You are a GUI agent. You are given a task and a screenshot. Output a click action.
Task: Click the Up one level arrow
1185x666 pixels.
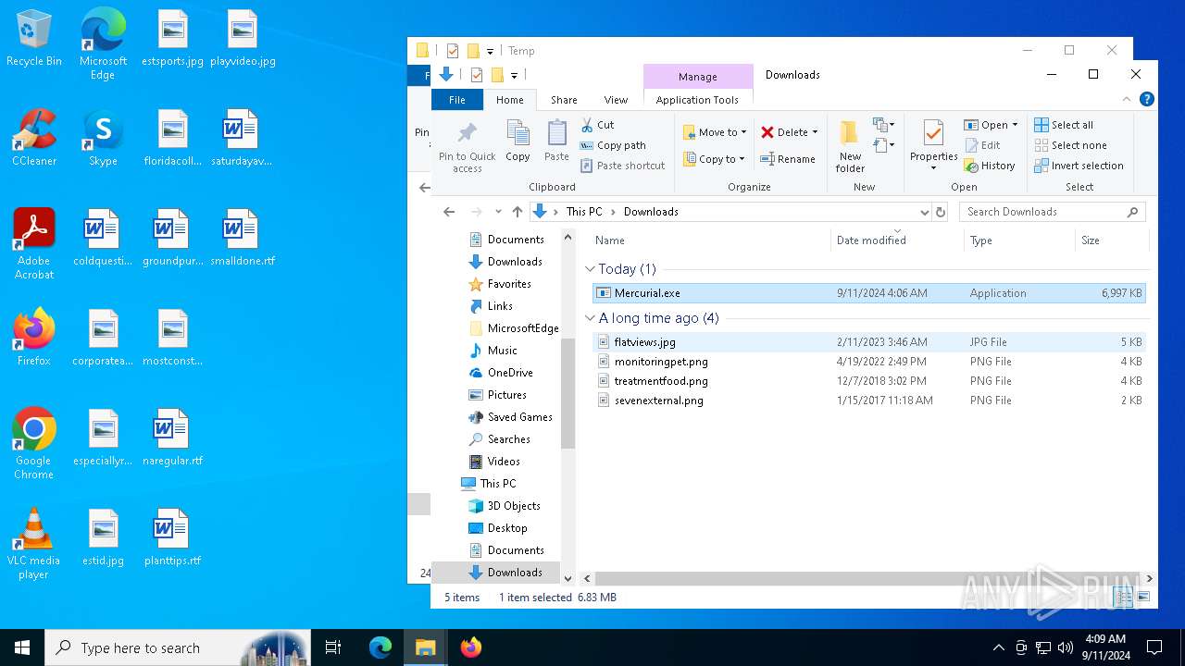click(518, 212)
